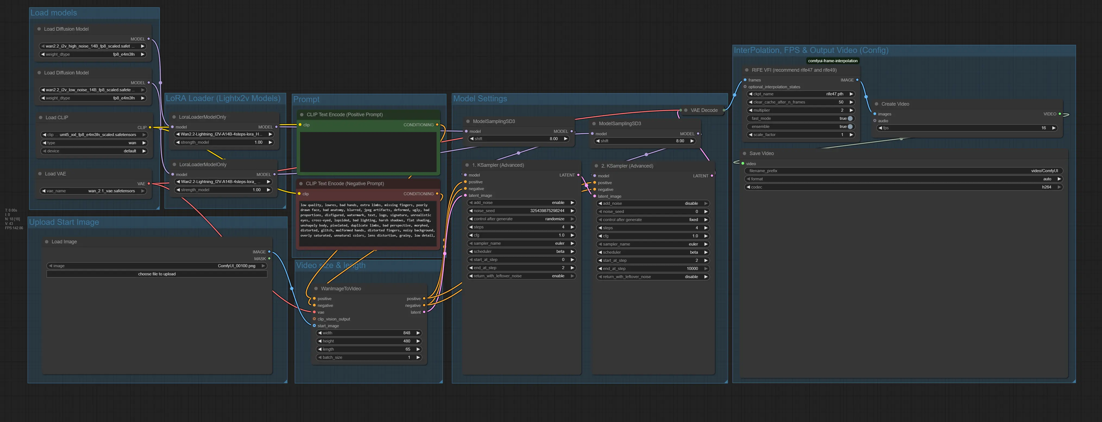This screenshot has height=422, width=1102.
Task: Collapse the Load VAE node via its title dot
Action: coord(40,174)
